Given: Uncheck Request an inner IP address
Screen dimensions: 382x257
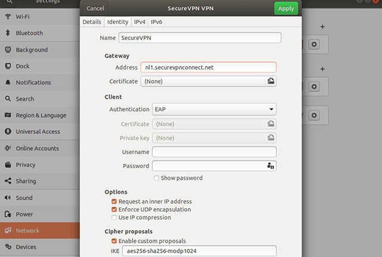Looking at the screenshot, I should pos(114,201).
